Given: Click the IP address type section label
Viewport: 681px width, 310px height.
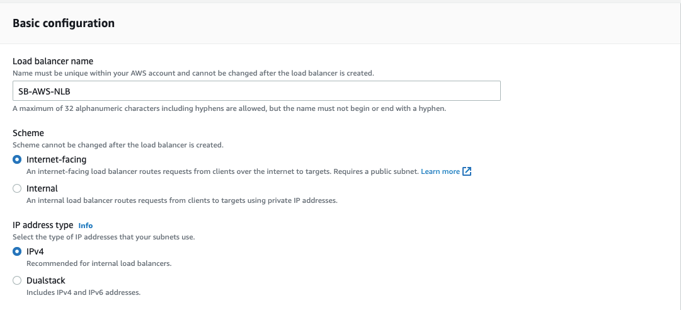Looking at the screenshot, I should 43,225.
